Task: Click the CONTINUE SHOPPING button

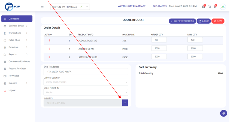Action: coord(182,21)
